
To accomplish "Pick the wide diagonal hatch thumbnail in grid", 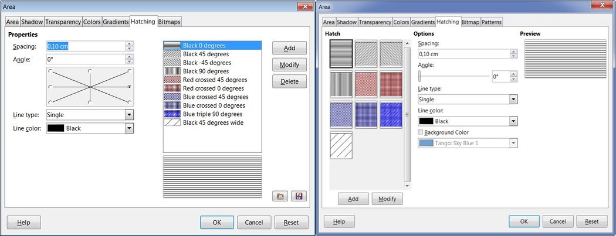I will click(341, 145).
